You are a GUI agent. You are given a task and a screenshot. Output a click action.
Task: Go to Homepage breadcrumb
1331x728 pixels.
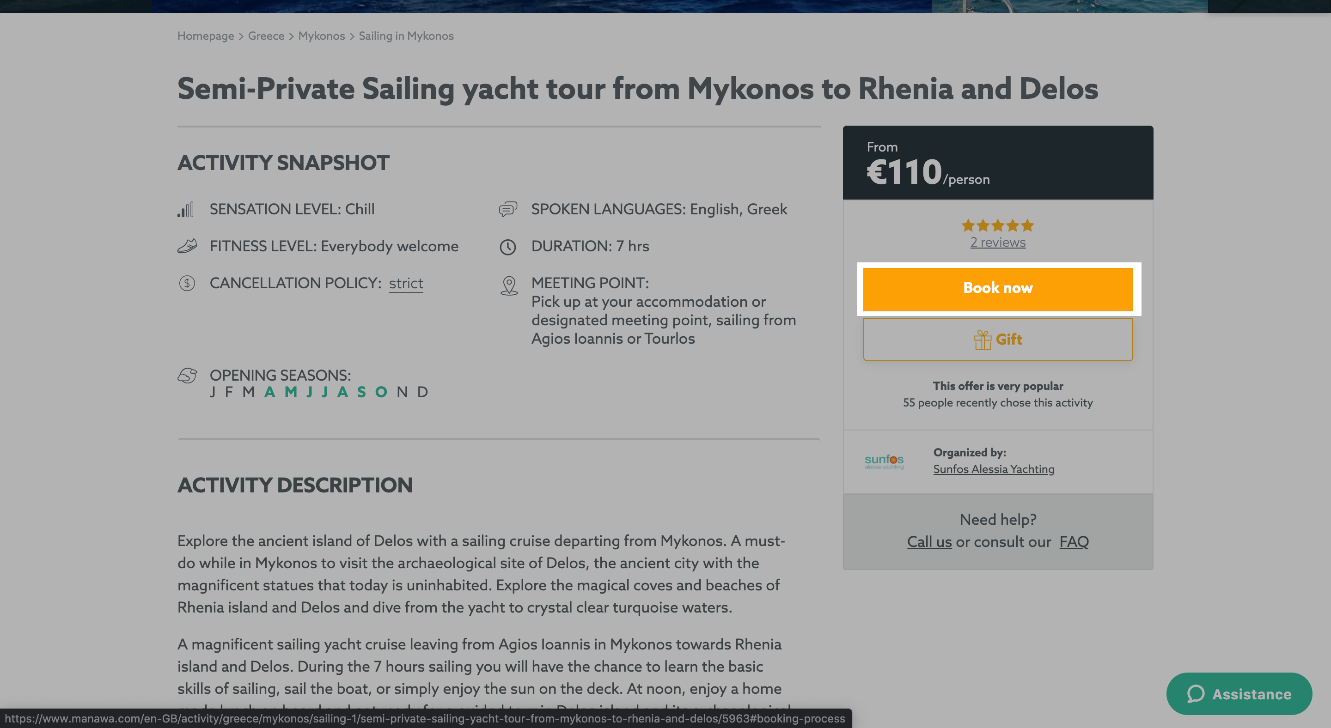pos(206,36)
